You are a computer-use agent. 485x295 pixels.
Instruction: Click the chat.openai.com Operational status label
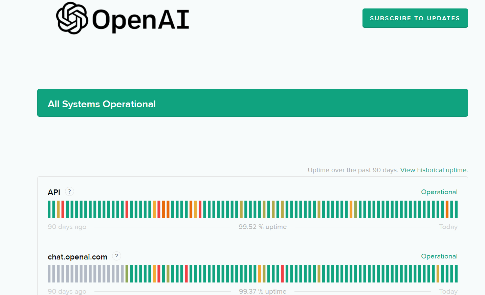(x=439, y=256)
